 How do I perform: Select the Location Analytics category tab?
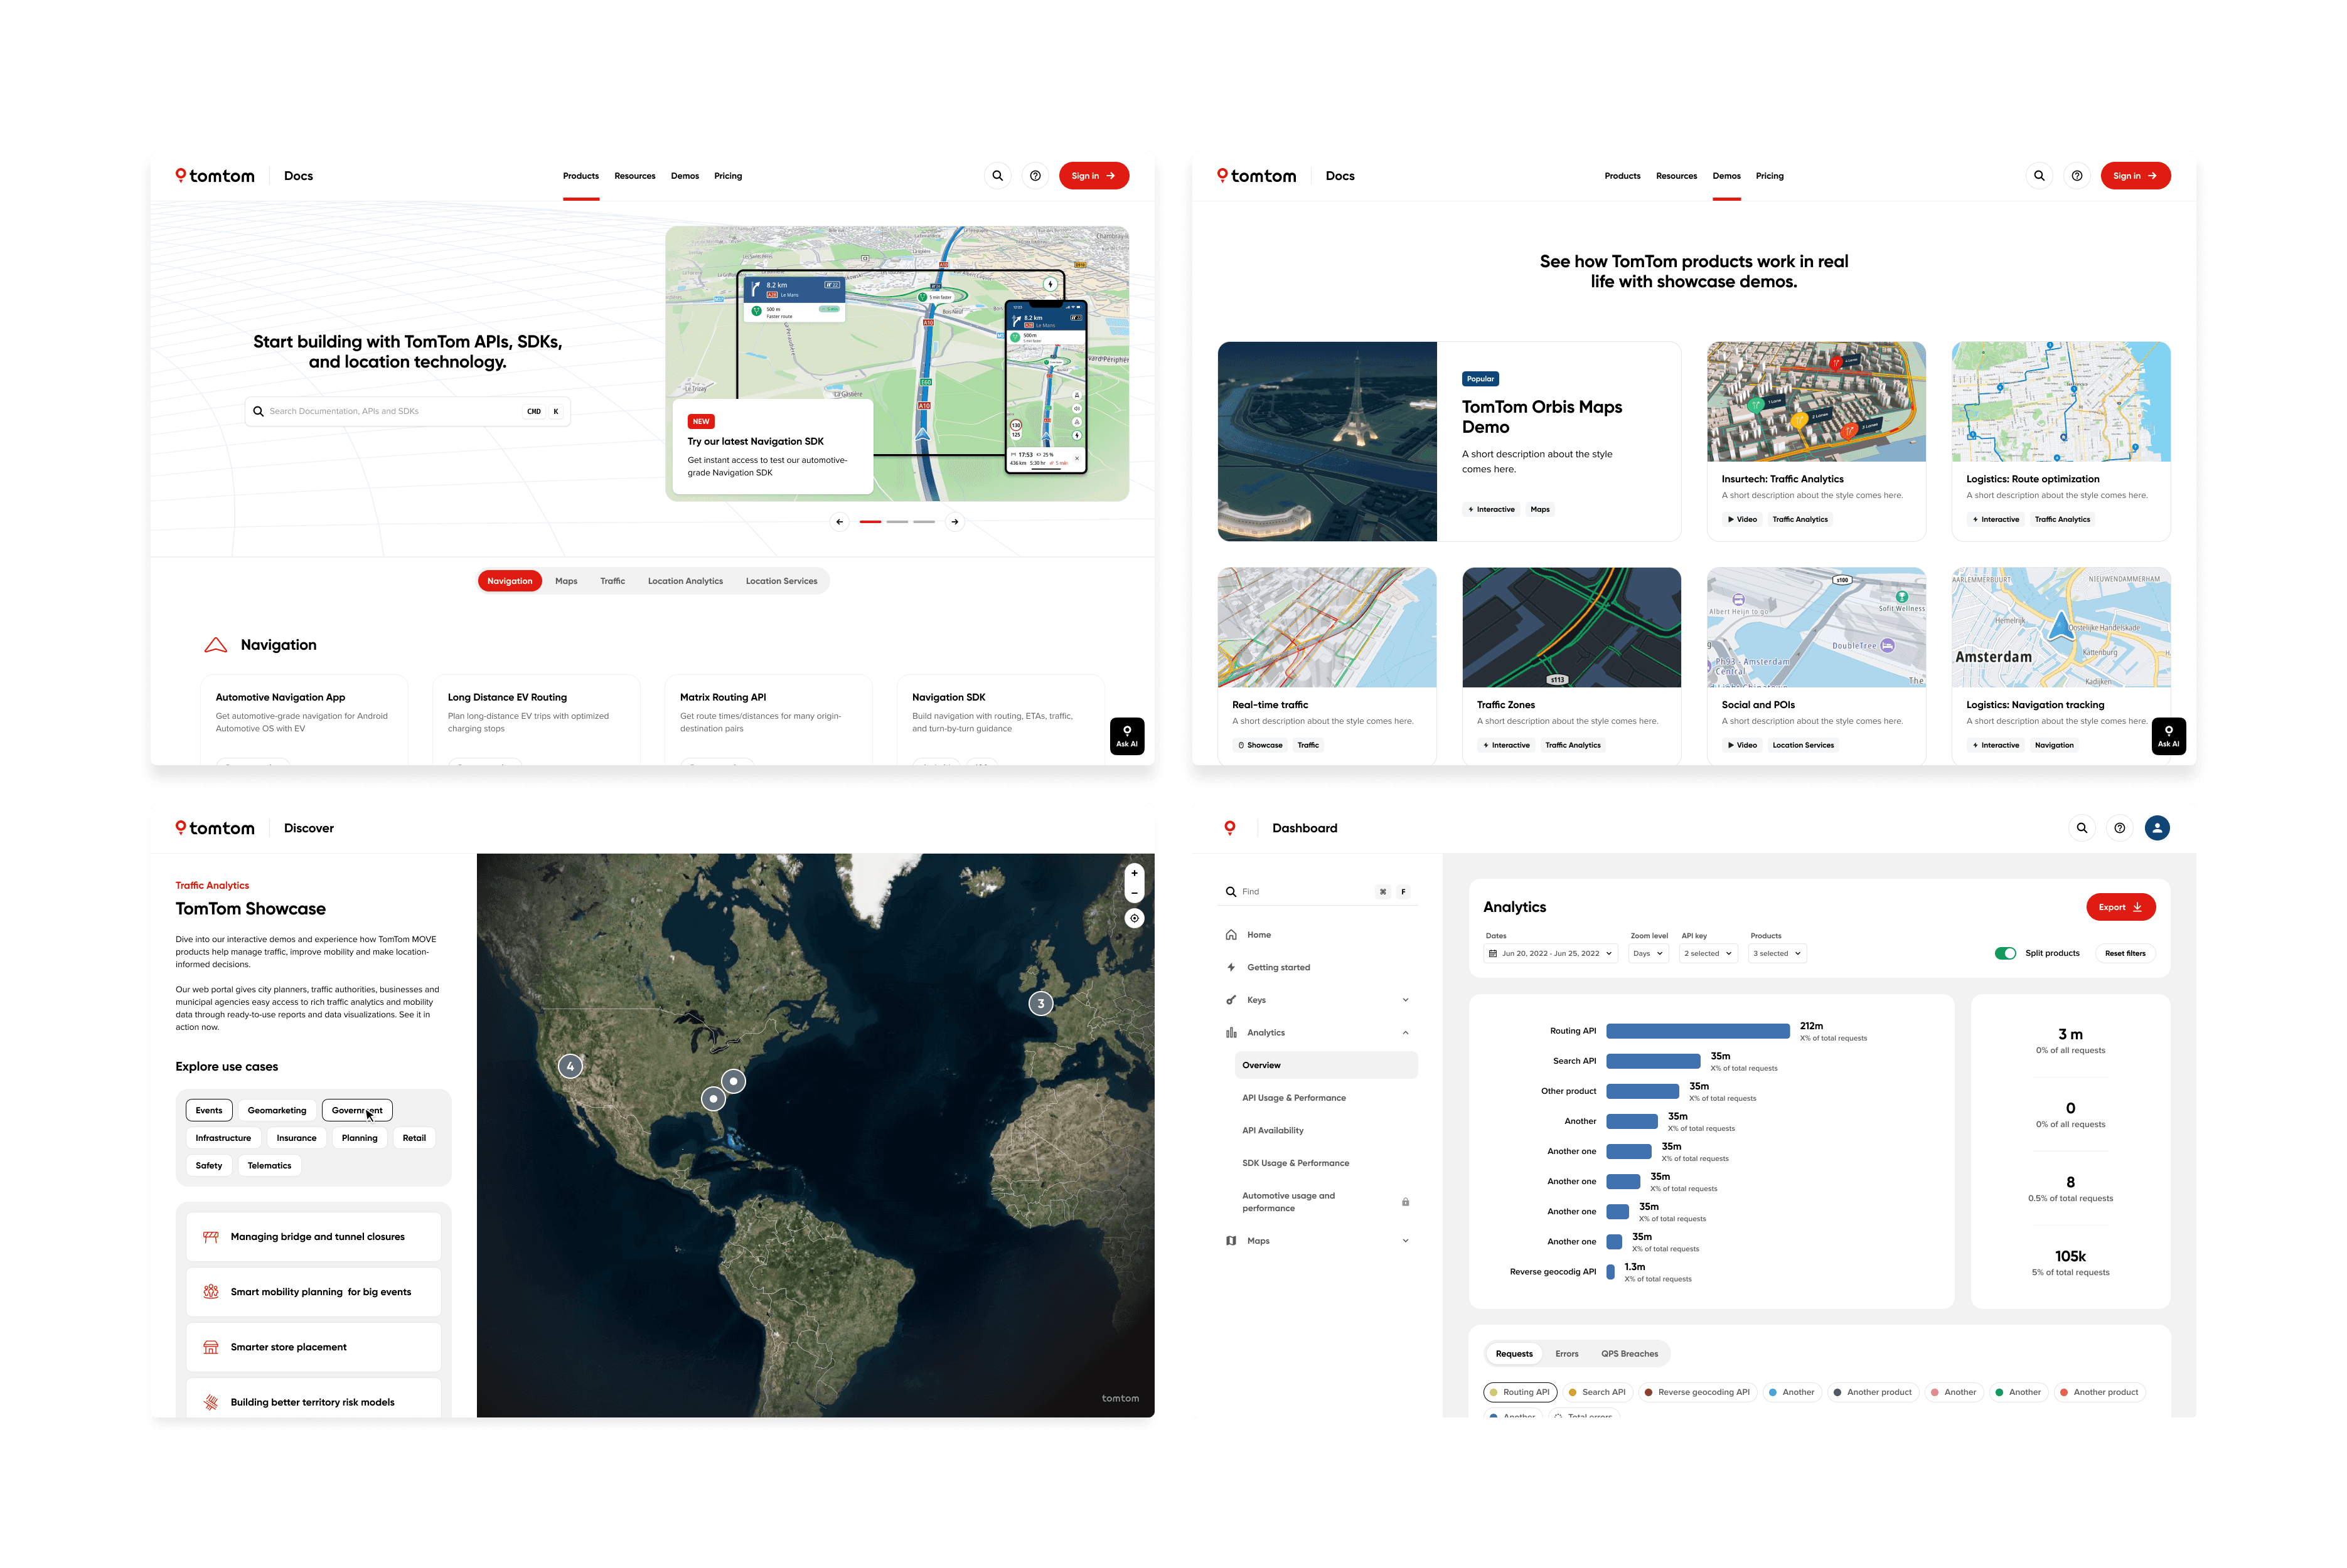(684, 581)
